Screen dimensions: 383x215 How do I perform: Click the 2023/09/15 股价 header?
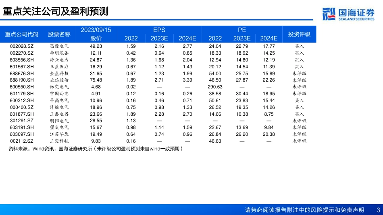point(96,34)
